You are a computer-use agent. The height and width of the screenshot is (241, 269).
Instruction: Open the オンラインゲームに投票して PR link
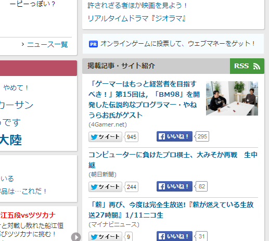coord(177,44)
